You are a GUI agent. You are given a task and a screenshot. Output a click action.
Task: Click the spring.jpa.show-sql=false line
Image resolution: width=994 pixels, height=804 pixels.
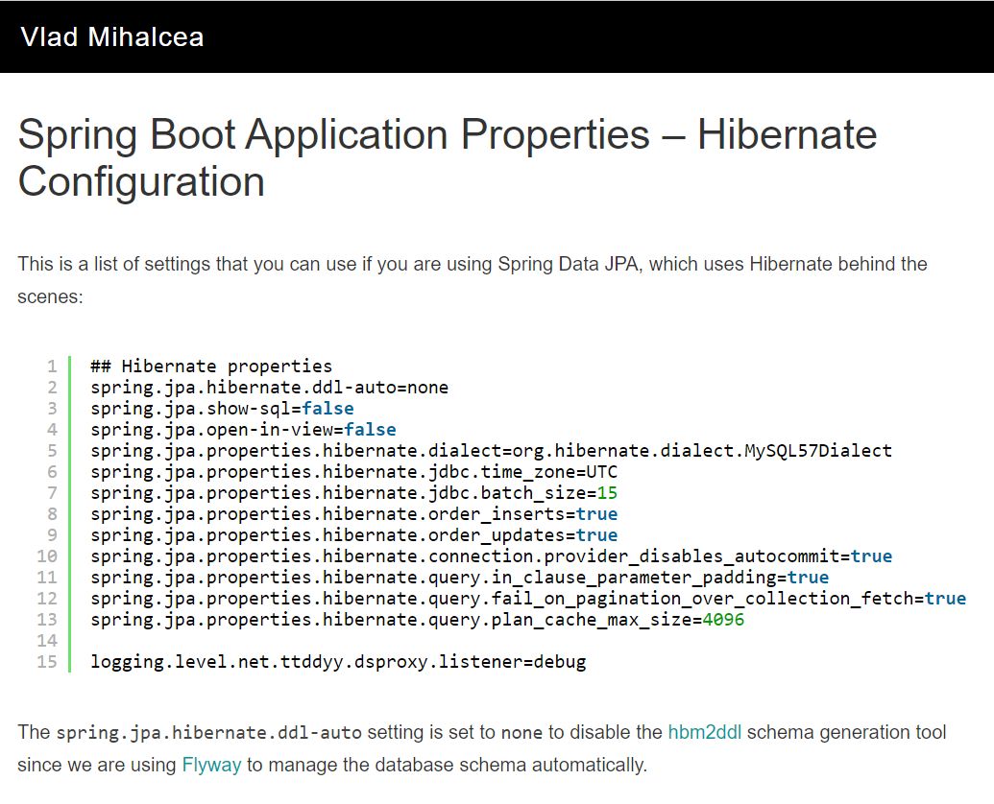[222, 409]
